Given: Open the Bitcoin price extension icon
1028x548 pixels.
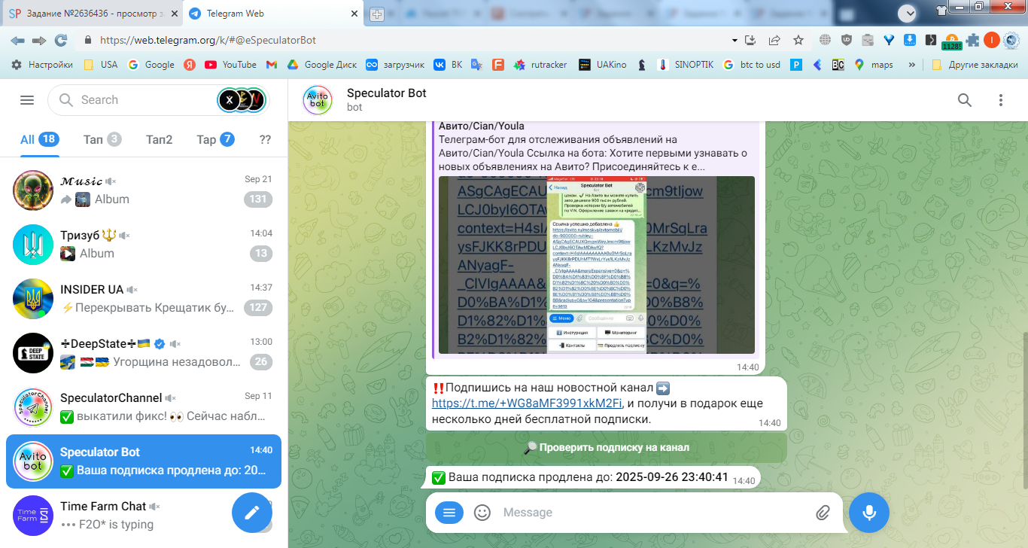Looking at the screenshot, I should click(x=952, y=41).
